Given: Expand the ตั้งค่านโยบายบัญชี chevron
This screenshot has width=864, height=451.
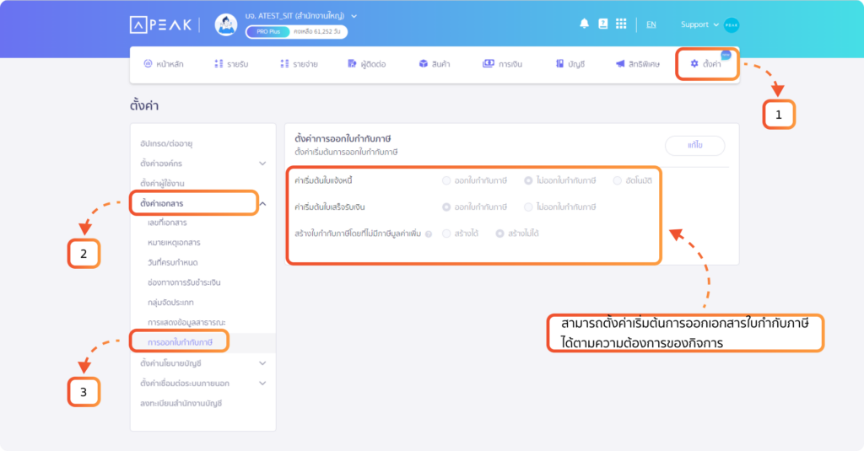Looking at the screenshot, I should (x=262, y=363).
